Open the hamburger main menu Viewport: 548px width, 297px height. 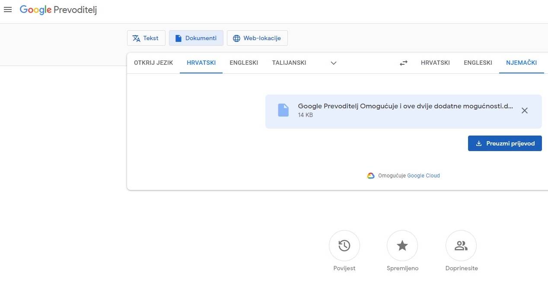pyautogui.click(x=8, y=9)
